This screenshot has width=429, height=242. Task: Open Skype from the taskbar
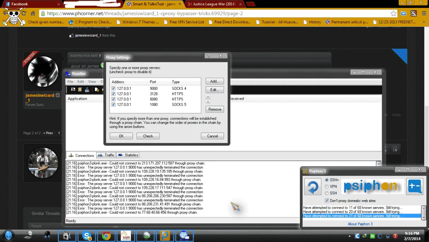[87, 236]
